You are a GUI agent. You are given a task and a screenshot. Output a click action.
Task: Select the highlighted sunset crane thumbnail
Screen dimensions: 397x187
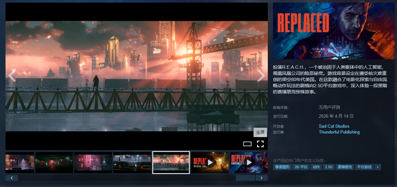[x=171, y=162]
